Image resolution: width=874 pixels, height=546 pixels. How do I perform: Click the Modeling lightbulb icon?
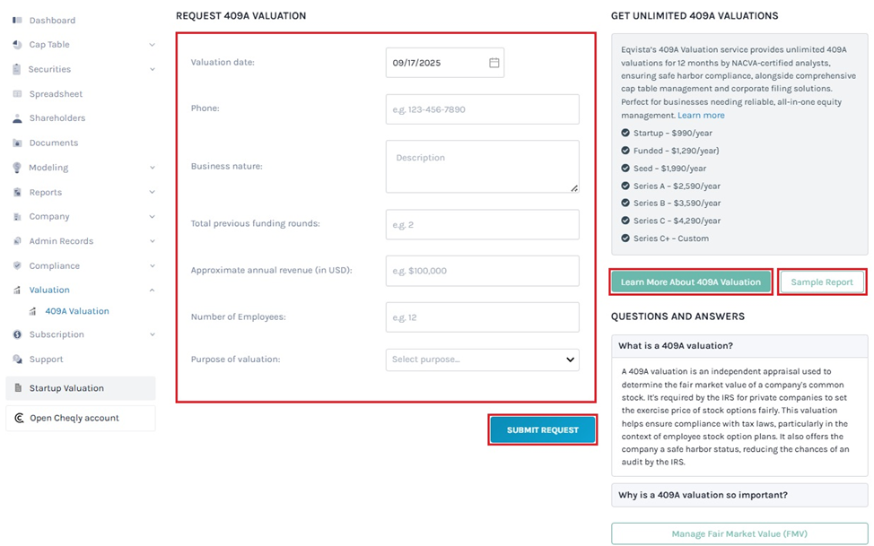pyautogui.click(x=18, y=168)
